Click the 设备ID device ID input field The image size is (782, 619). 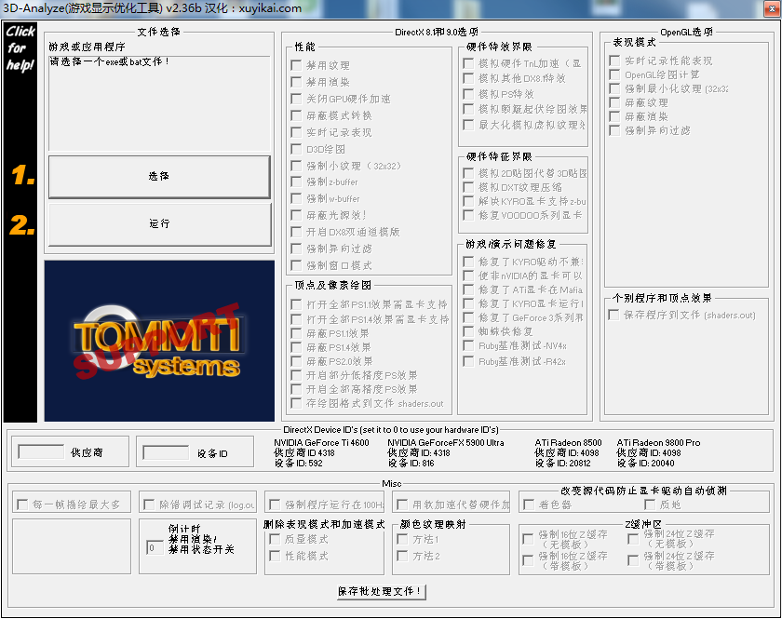166,452
